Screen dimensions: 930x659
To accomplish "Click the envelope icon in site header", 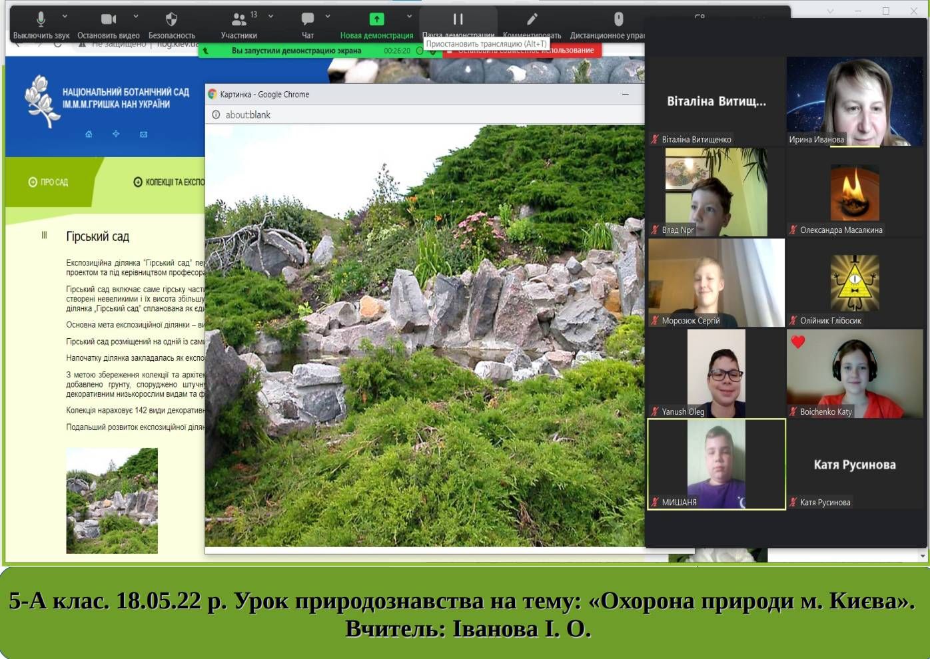I will click(143, 134).
